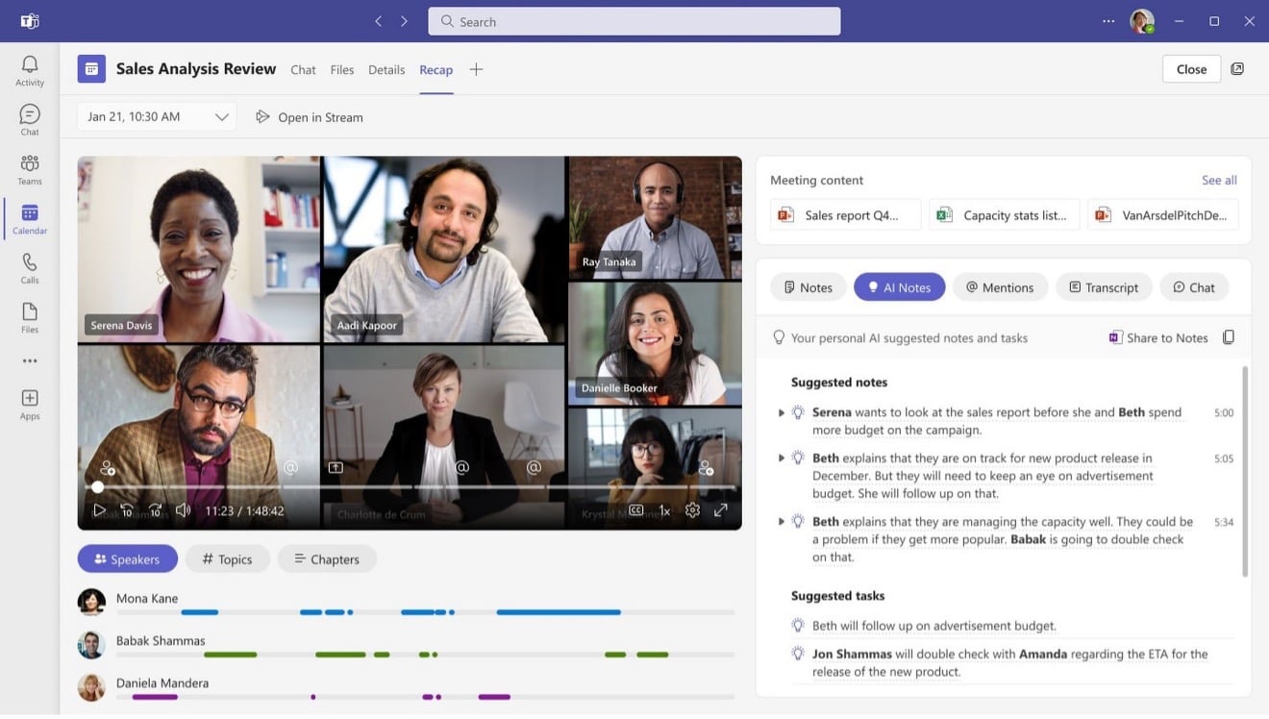
Task: Skip forward 10 seconds in video
Action: (x=155, y=510)
